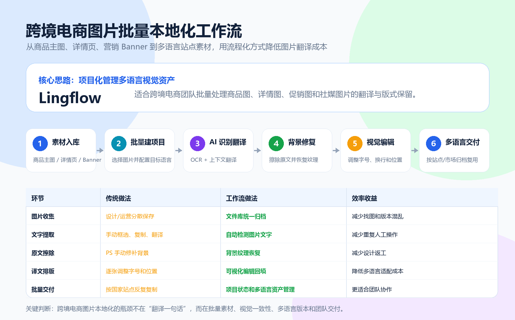The width and height of the screenshot is (515, 320).
Task: Click the text 选择图片并配置目标语言
Action: tap(142, 160)
